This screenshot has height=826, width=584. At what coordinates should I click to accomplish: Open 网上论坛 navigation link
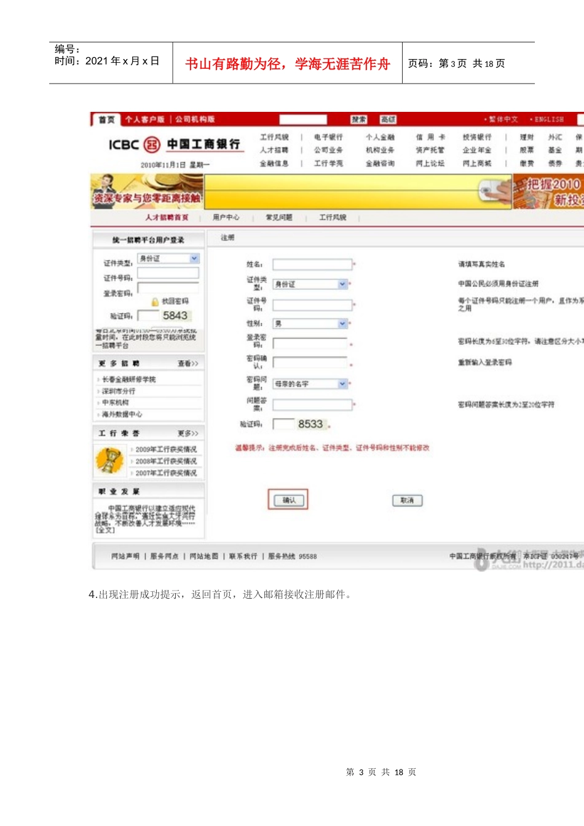pyautogui.click(x=430, y=163)
